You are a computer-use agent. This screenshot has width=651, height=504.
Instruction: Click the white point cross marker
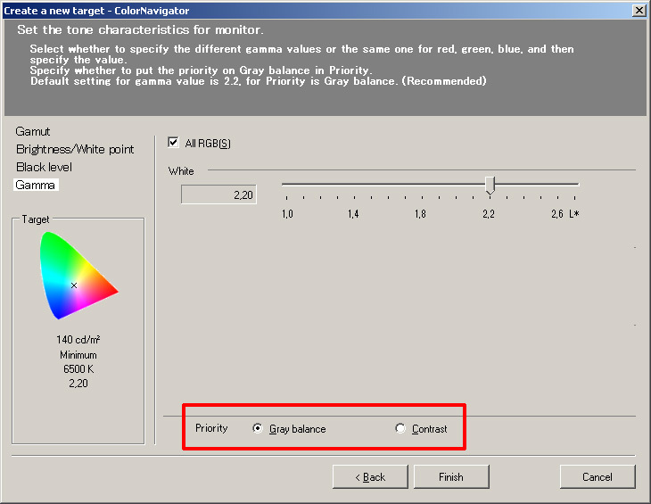pyautogui.click(x=74, y=285)
